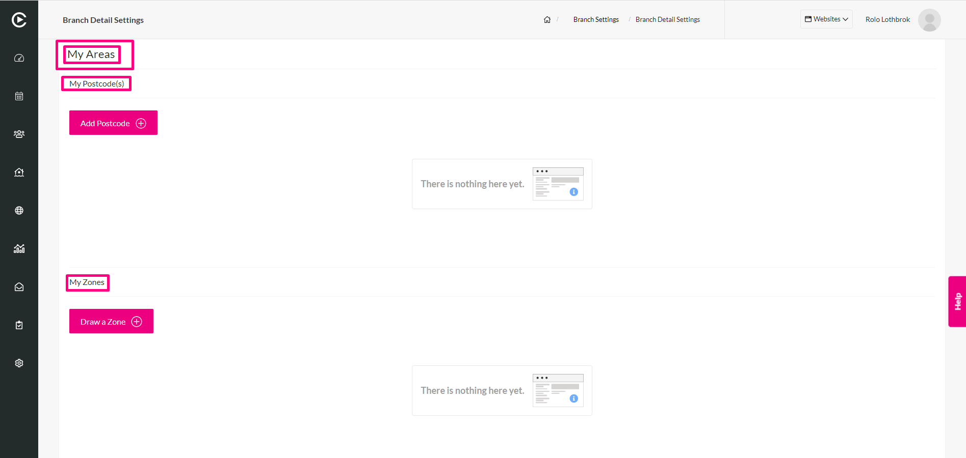Click the info icon in postcode empty placeholder

573,192
